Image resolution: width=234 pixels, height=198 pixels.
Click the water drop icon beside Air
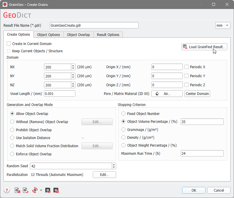pyautogui.click(x=157, y=94)
